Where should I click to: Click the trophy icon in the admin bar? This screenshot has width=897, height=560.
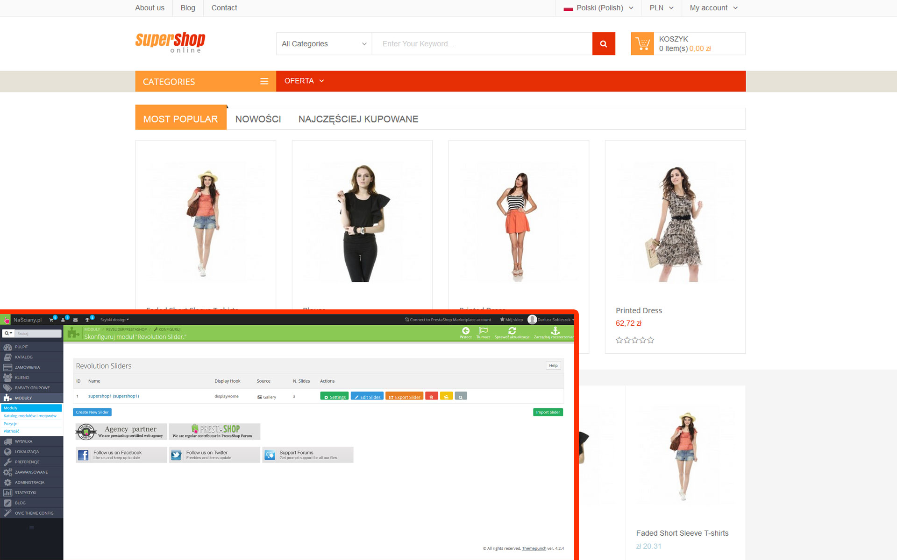87,320
